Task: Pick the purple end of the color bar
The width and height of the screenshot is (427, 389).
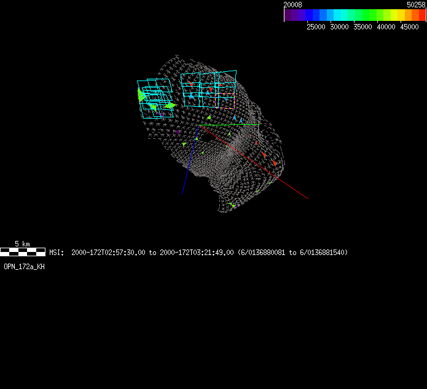Action: click(288, 15)
